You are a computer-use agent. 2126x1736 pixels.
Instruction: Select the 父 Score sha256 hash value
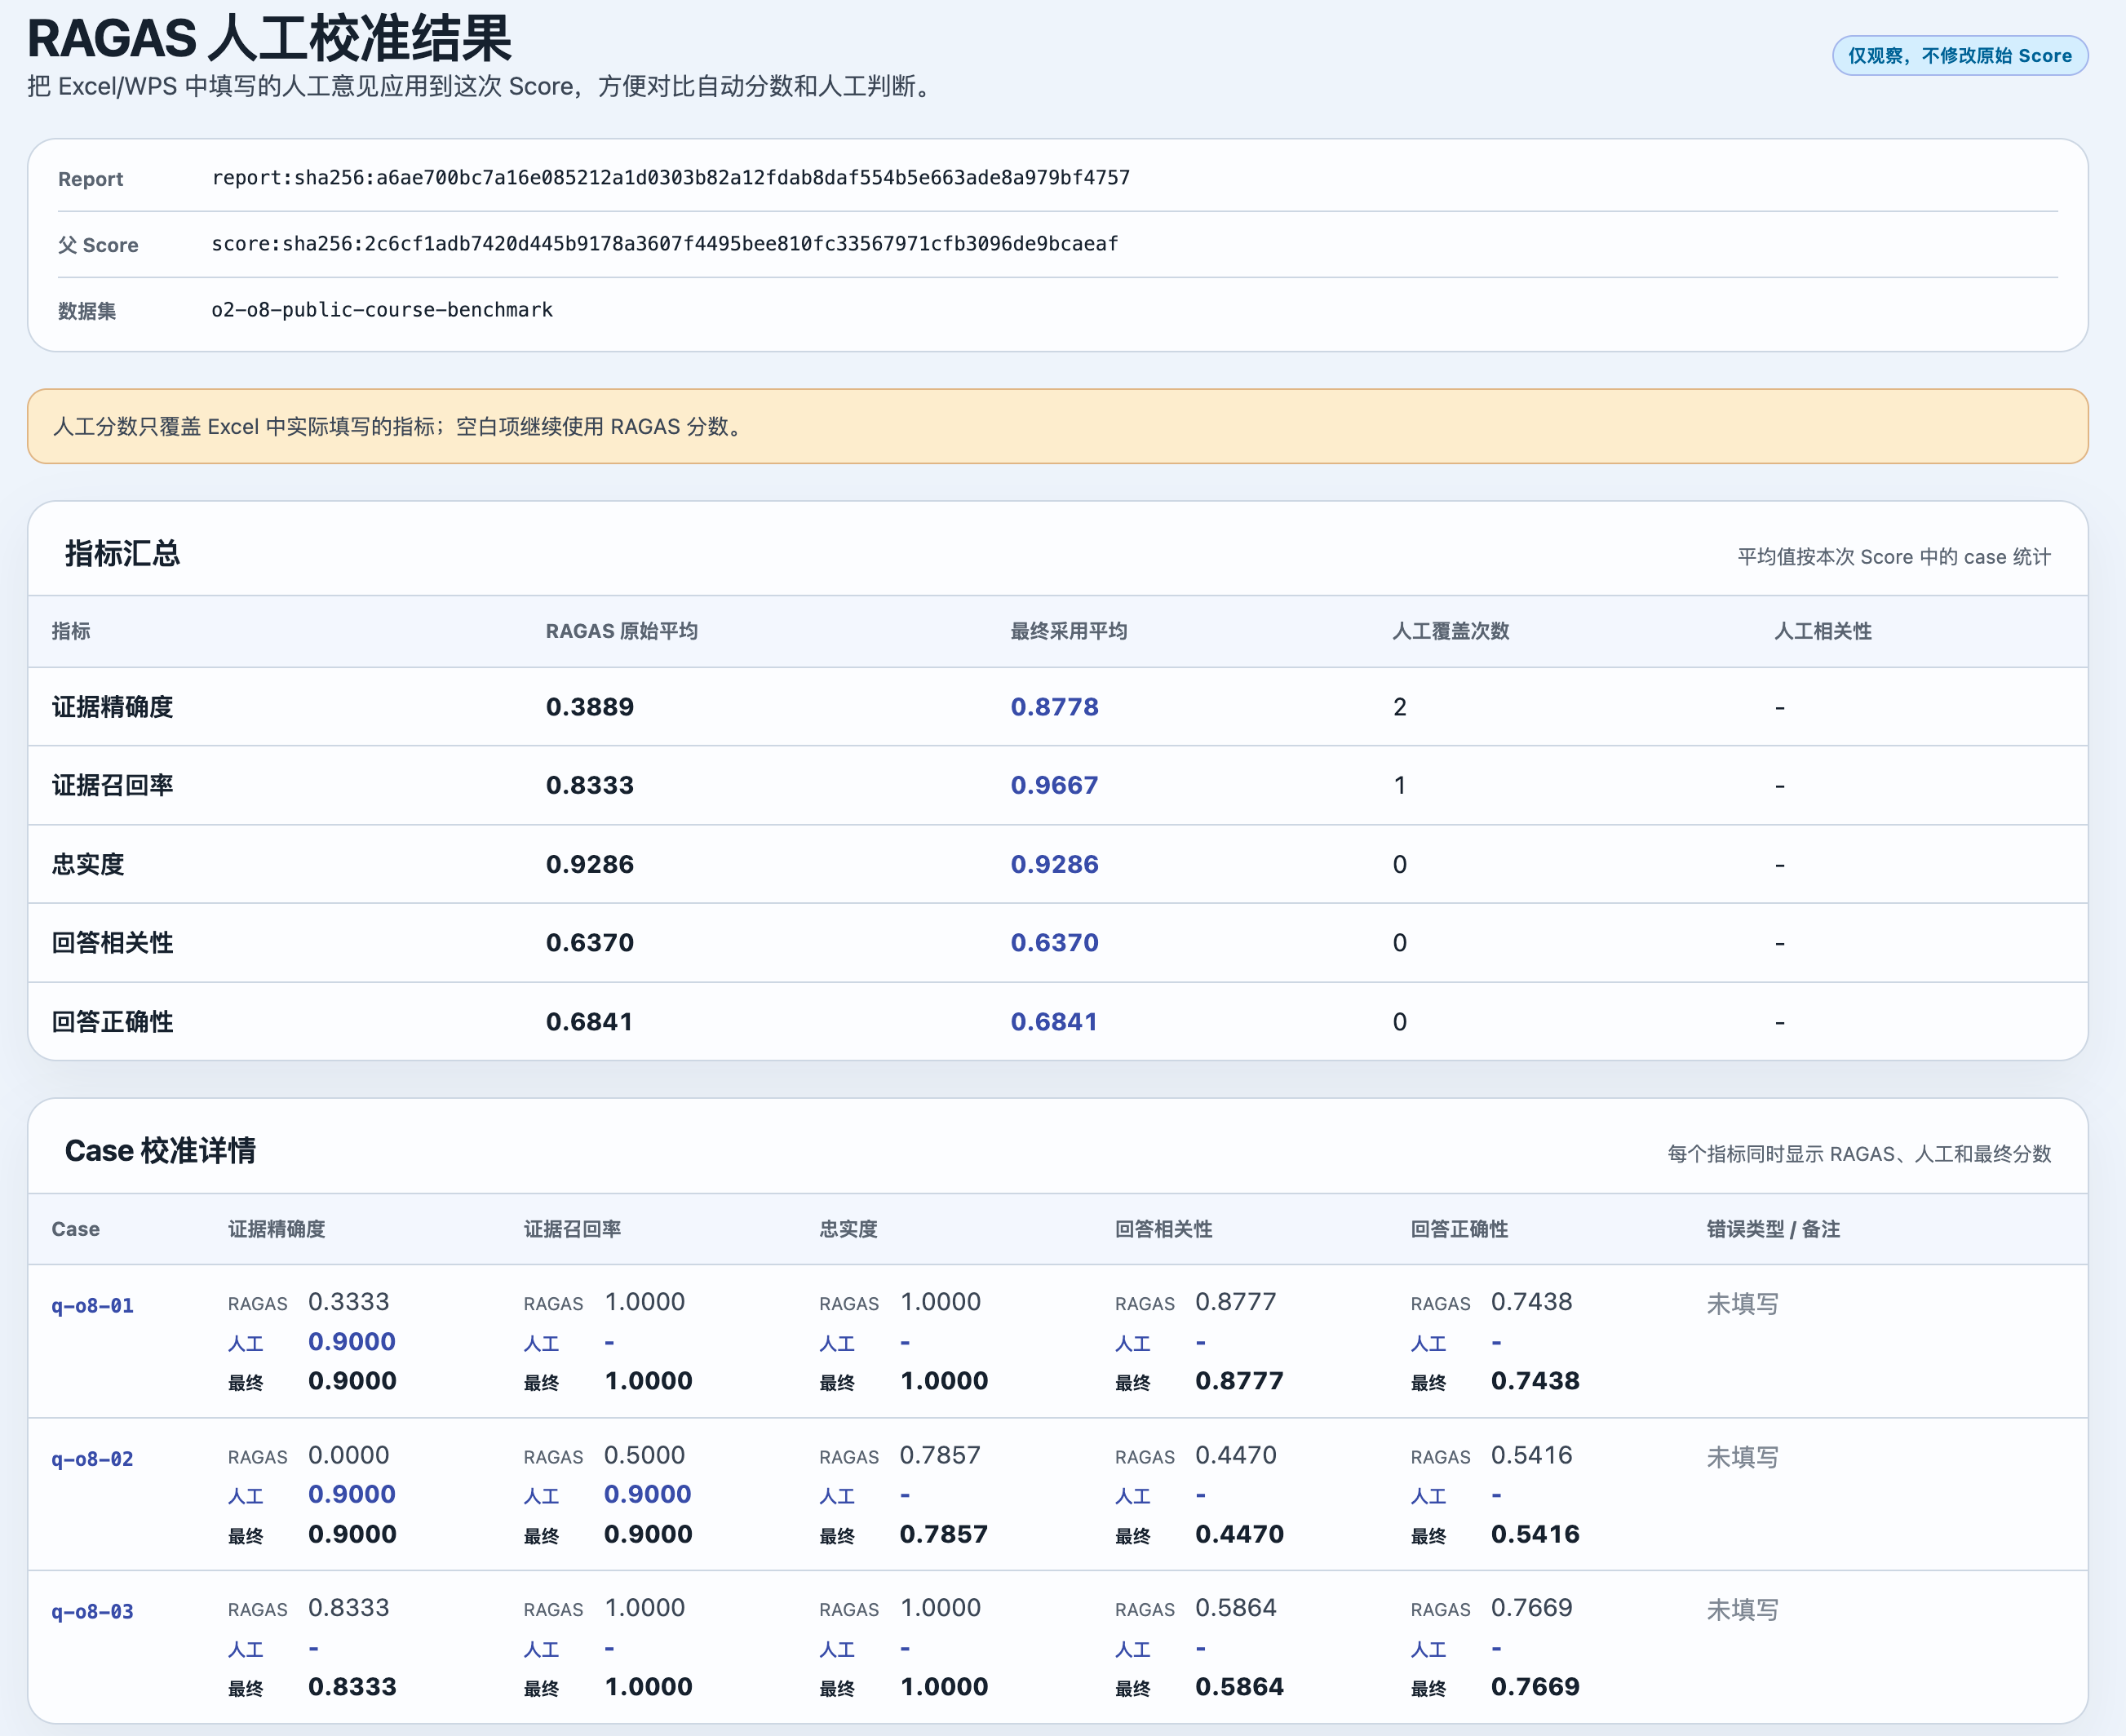[664, 244]
